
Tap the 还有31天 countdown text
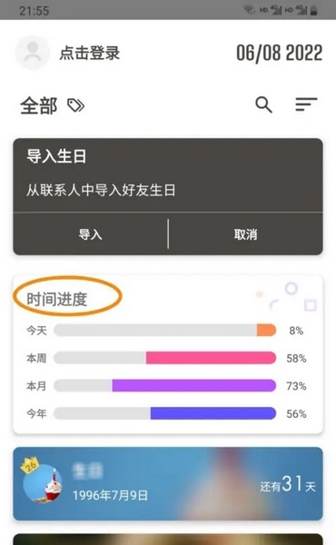[288, 484]
